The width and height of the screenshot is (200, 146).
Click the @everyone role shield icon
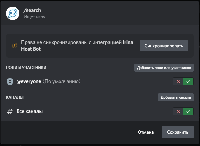pyautogui.click(x=10, y=81)
